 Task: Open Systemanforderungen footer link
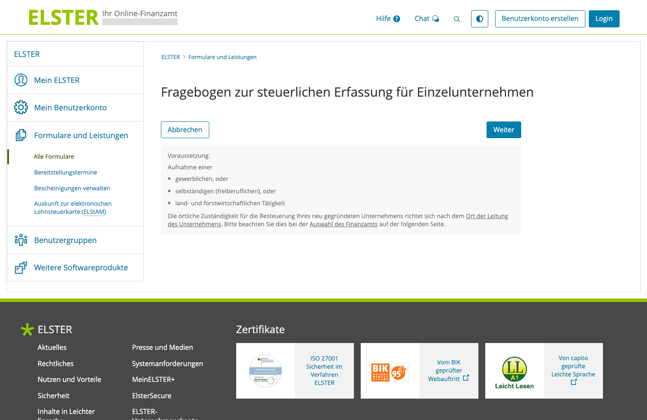coord(168,364)
